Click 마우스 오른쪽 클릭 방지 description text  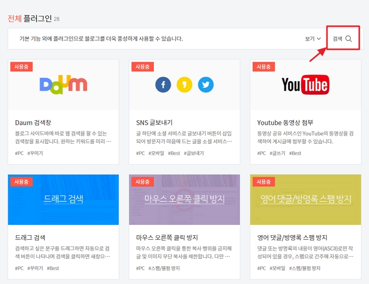[184, 252]
